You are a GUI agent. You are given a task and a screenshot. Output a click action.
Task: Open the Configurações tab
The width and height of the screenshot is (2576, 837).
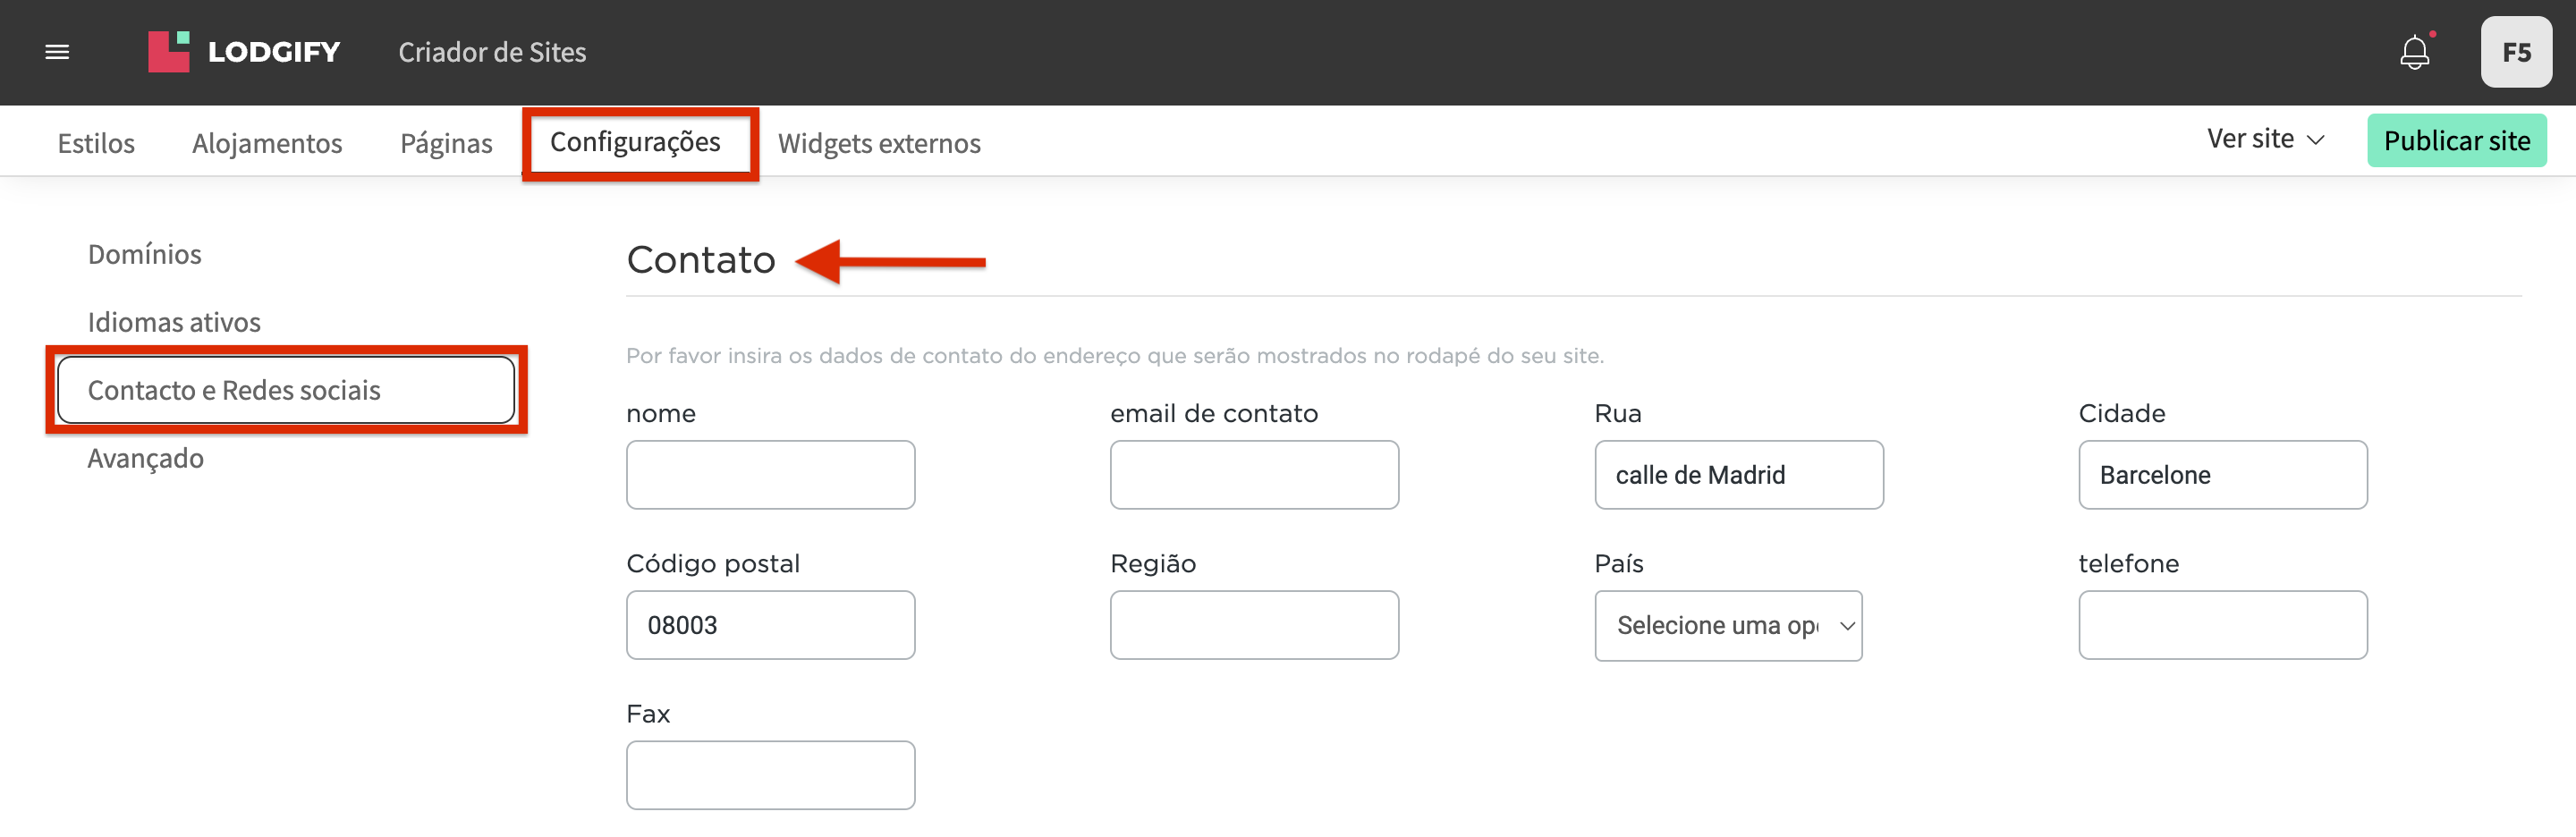click(x=639, y=142)
